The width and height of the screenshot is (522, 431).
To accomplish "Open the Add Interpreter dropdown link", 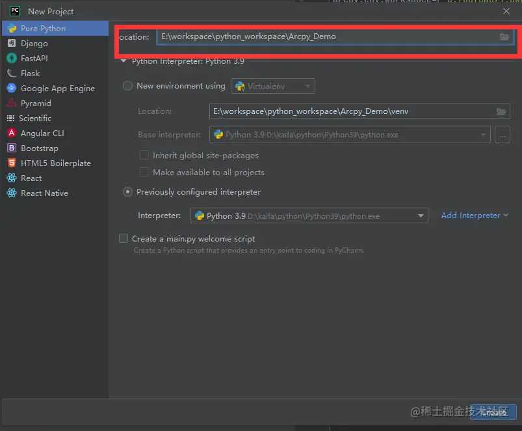I will click(x=475, y=215).
